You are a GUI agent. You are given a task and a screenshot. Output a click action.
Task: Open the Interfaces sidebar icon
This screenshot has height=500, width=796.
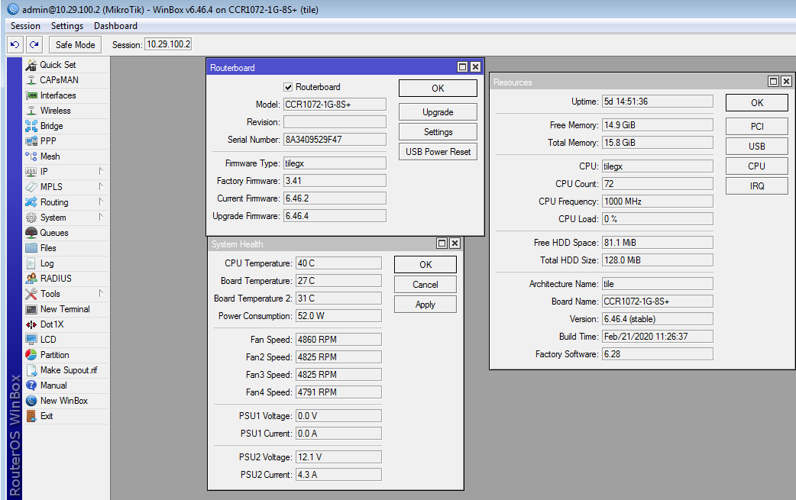tap(31, 95)
